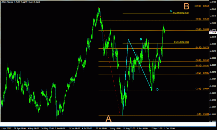Click the cyan lowercase b wave label
217x130 pixels.
click(157, 89)
